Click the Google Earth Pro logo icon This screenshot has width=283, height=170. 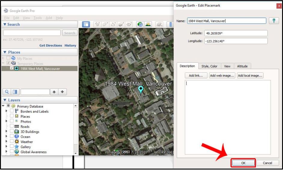point(6,10)
